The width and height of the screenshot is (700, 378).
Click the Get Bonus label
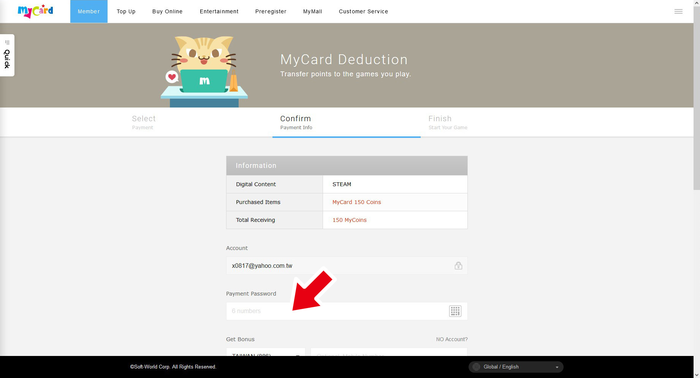tap(240, 339)
